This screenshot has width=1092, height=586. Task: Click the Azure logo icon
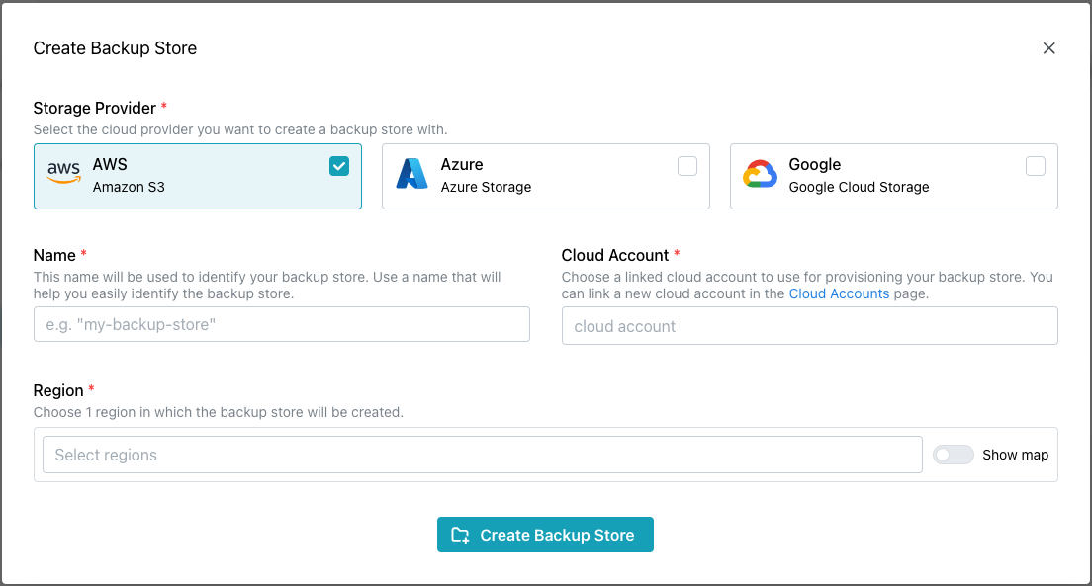(412, 175)
